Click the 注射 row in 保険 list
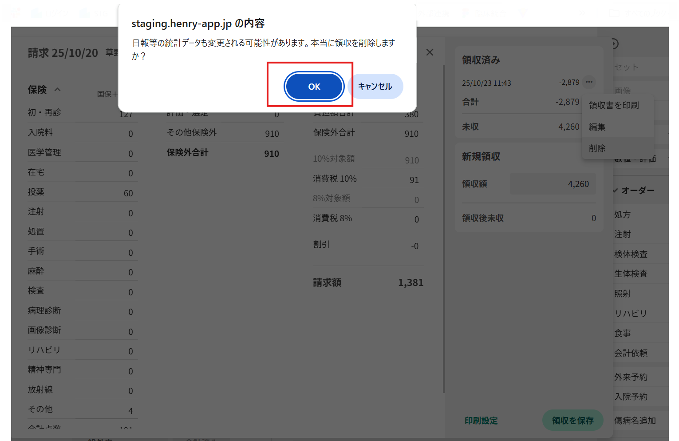Screen dimensions: 679x441 (36, 211)
